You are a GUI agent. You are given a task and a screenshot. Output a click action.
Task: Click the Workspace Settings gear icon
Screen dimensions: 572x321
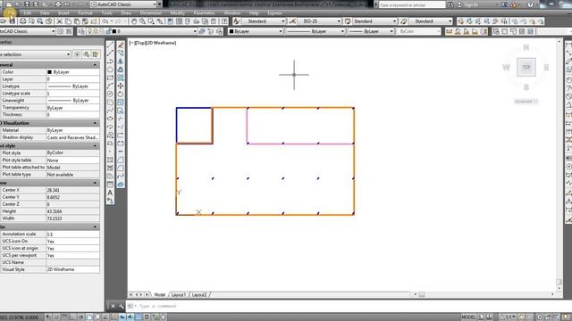click(60, 32)
